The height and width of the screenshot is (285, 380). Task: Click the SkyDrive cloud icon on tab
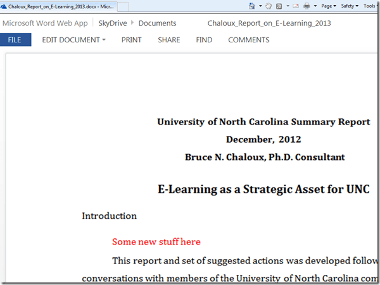tap(4, 6)
